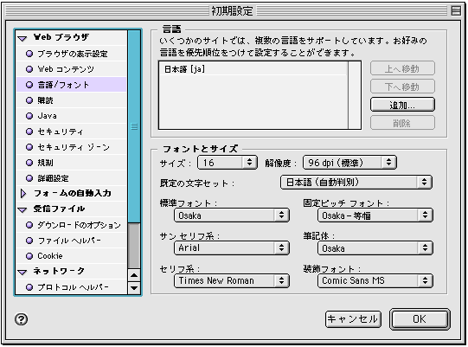Collapse the 受信ファイル section
Viewport: 468px width, 347px height.
click(x=22, y=209)
